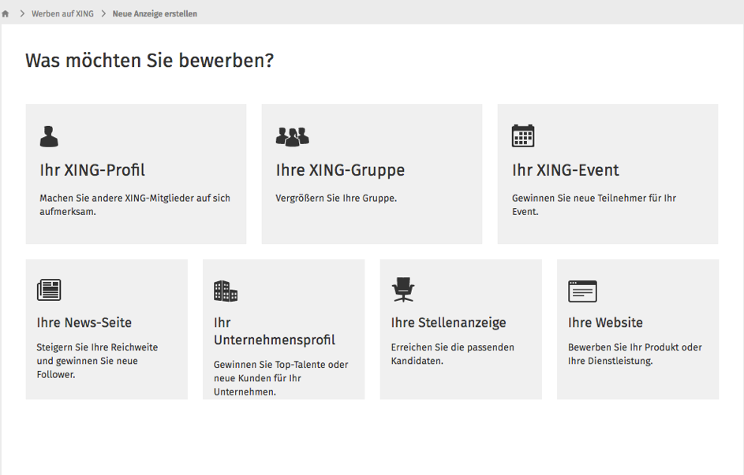Click the calendar icon for XING-Event
Viewport: 744px width, 475px height.
pyautogui.click(x=523, y=136)
